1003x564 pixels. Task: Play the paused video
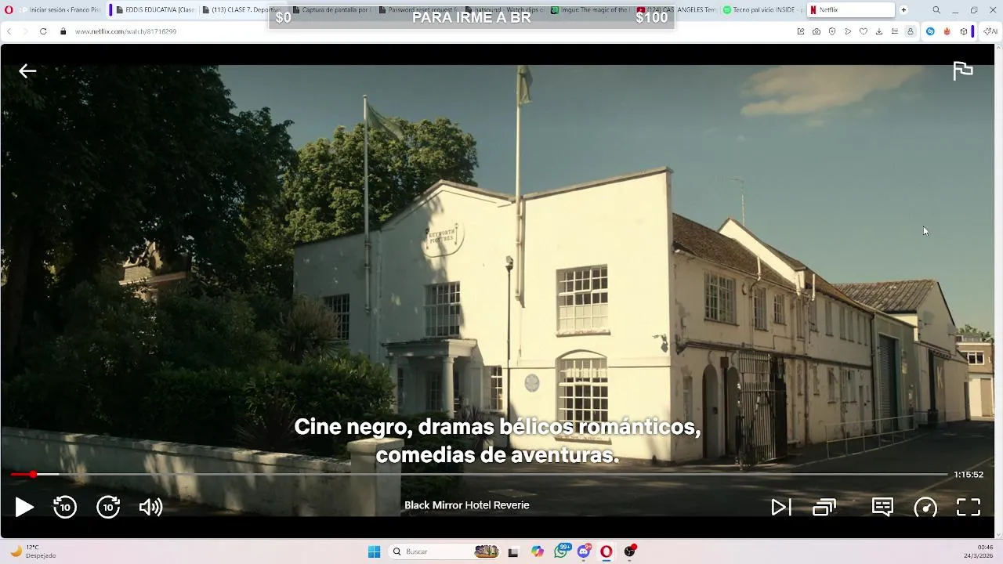coord(24,508)
